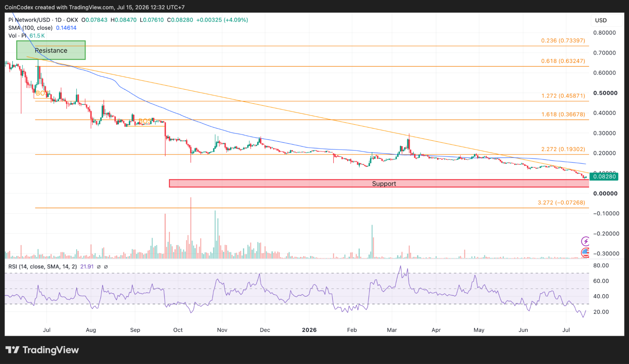Screen dimensions: 629x364
Task: Select the RSI (14, close, SMA, 14, 2) legend
Action: 42,267
